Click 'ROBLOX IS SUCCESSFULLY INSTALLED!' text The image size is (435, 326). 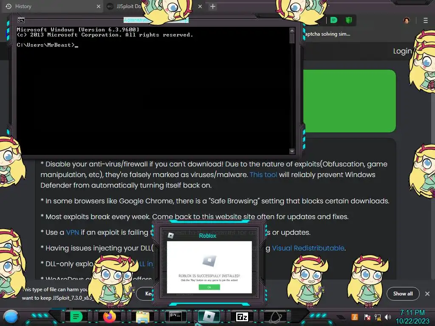[x=209, y=276]
